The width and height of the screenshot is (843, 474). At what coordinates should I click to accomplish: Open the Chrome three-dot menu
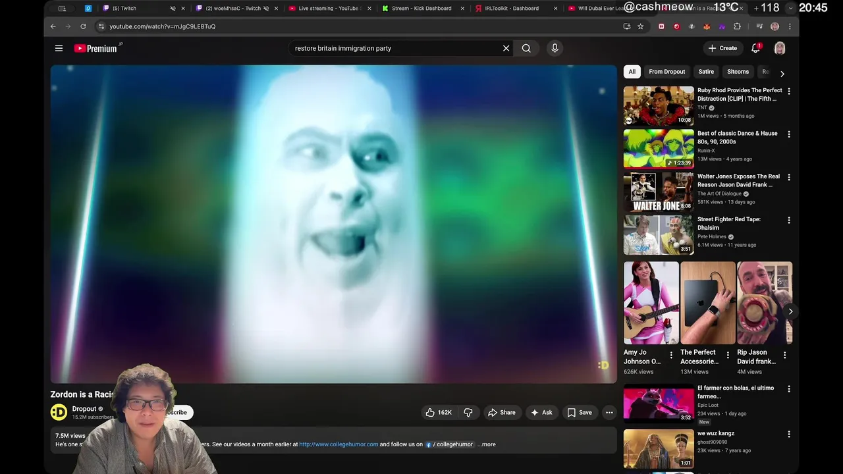tap(790, 26)
